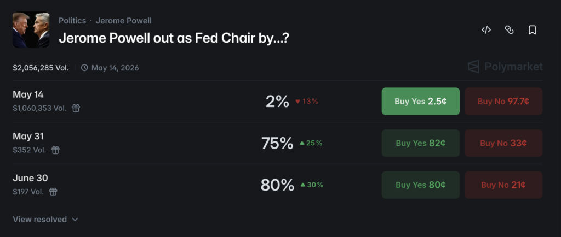Bookmark this Jerome Powell market
561x237 pixels.
(532, 30)
